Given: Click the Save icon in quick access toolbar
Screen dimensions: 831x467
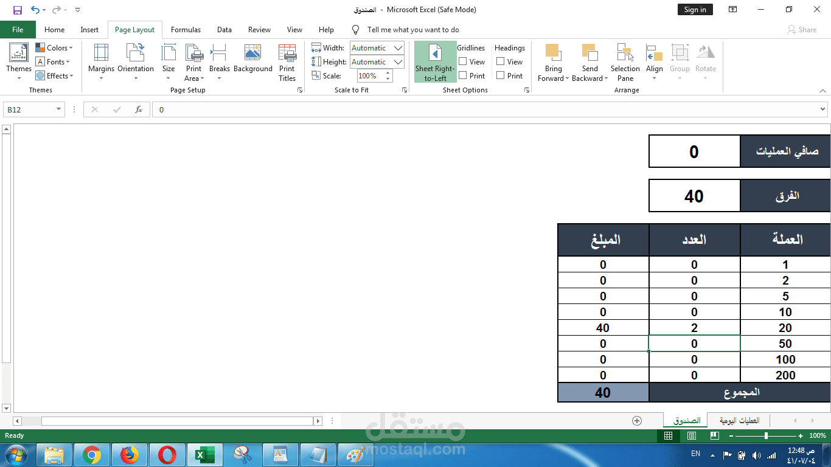Looking at the screenshot, I should pyautogui.click(x=17, y=10).
